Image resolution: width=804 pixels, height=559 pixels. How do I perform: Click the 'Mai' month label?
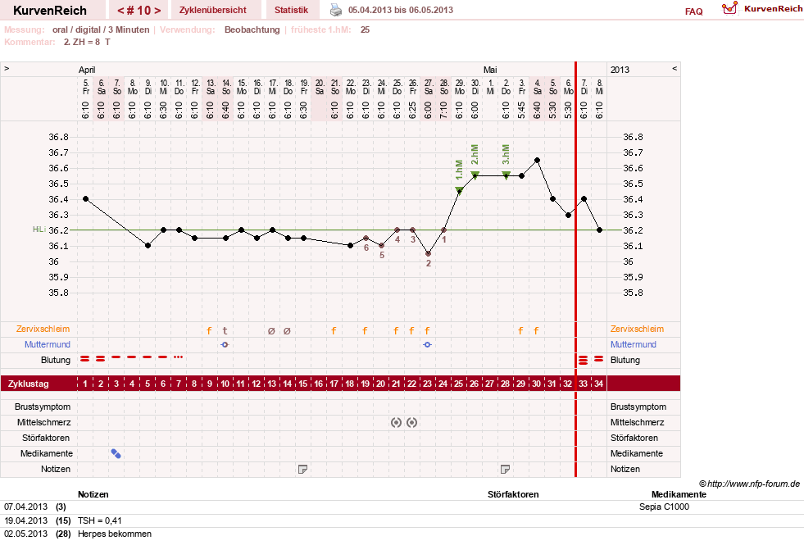point(489,70)
